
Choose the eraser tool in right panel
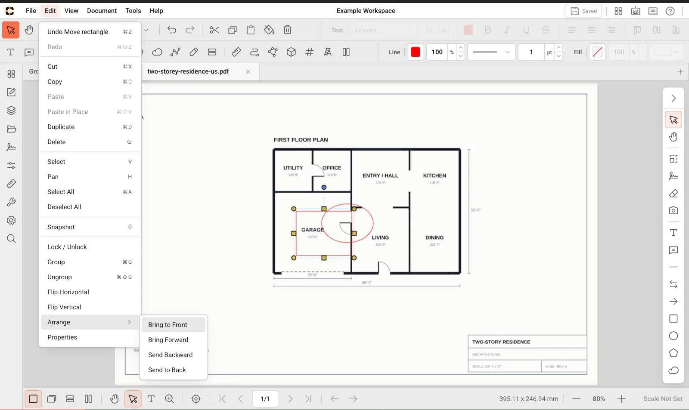click(x=673, y=194)
